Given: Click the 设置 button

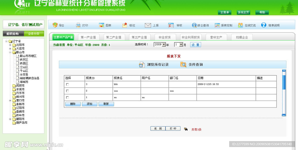Looking at the screenshot, I should [195, 45].
